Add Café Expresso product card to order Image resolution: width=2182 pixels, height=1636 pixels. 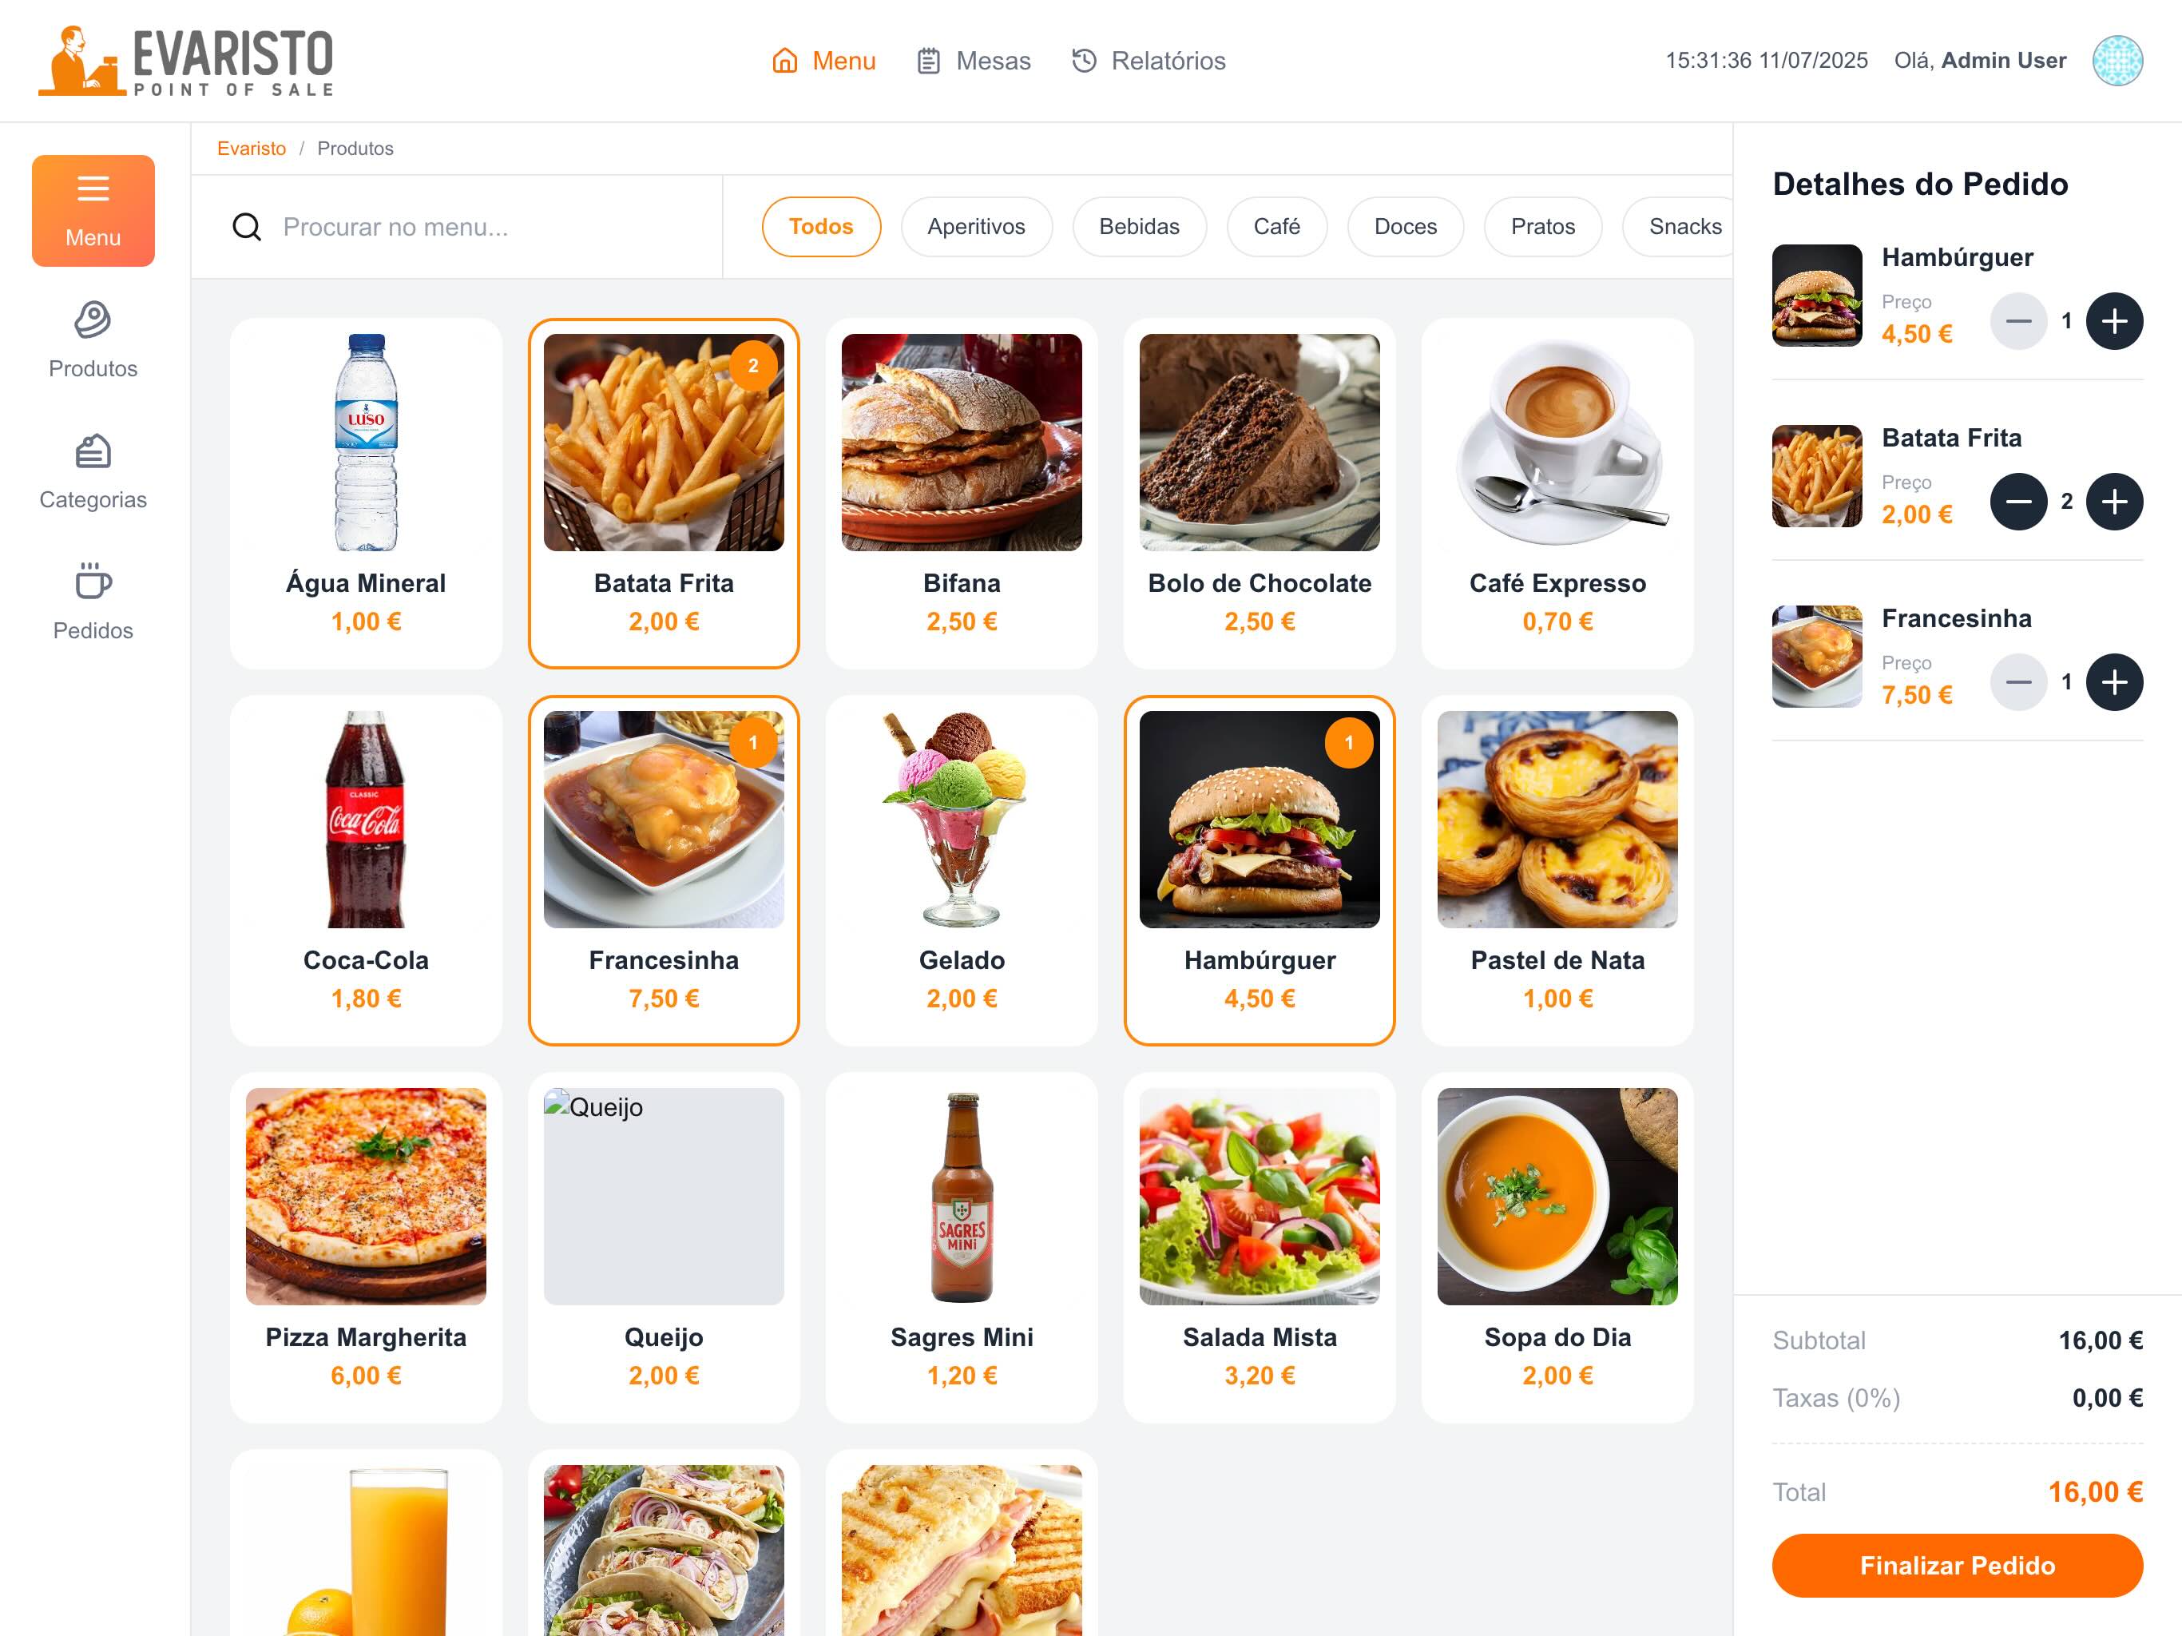tap(1557, 492)
